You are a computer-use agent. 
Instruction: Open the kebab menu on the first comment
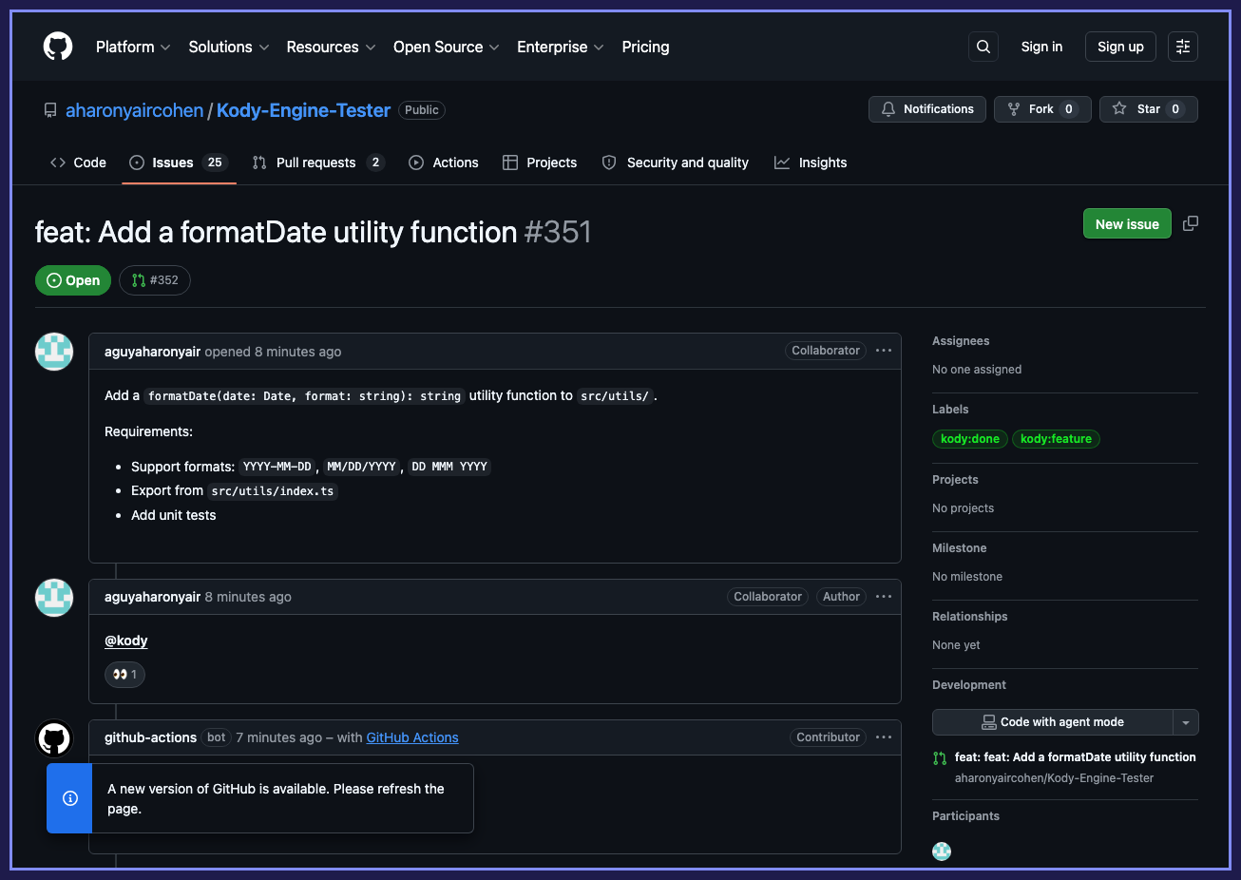(883, 351)
